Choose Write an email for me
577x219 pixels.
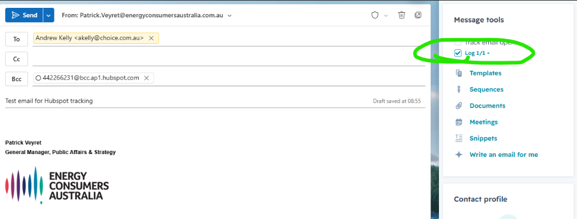504,155
